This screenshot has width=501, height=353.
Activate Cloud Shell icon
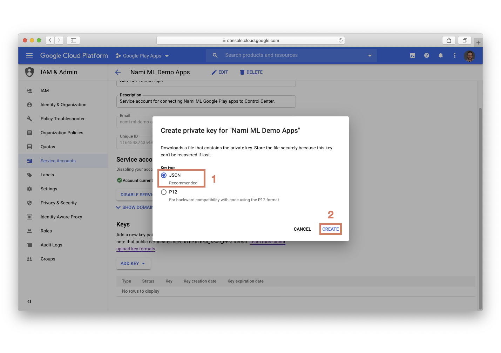click(413, 55)
